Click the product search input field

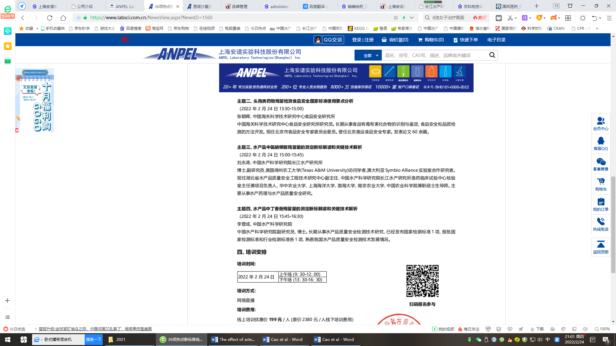[x=435, y=55]
